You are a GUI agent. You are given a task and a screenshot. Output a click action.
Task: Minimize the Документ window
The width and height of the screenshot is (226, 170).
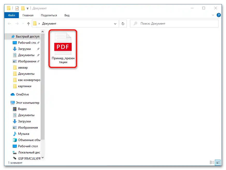(192, 8)
